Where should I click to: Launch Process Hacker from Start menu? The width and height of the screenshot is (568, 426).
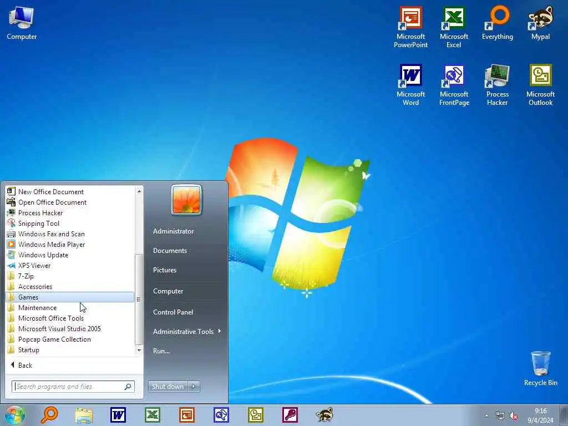pyautogui.click(x=70, y=212)
